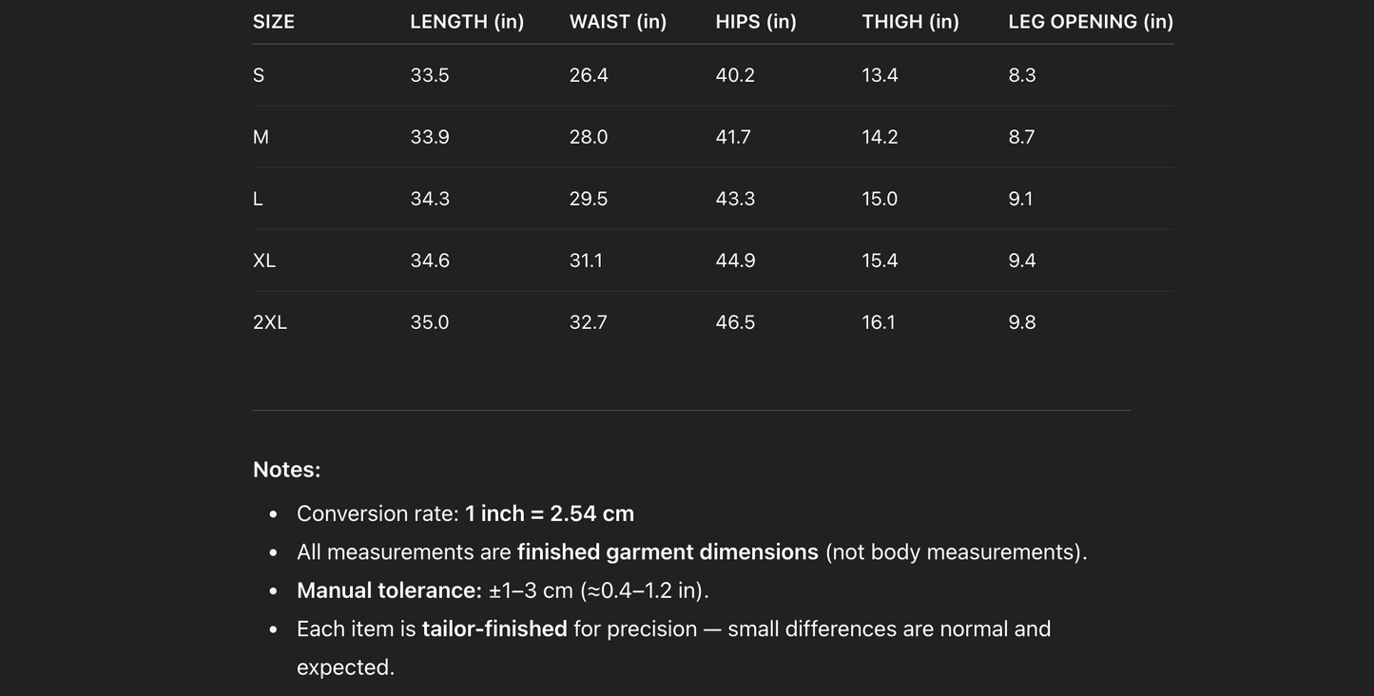1374x696 pixels.
Task: Select the L size row label
Action: pos(258,199)
